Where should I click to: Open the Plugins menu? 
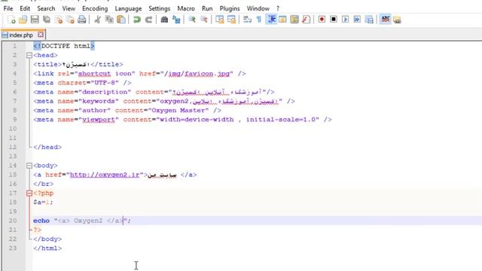(230, 8)
